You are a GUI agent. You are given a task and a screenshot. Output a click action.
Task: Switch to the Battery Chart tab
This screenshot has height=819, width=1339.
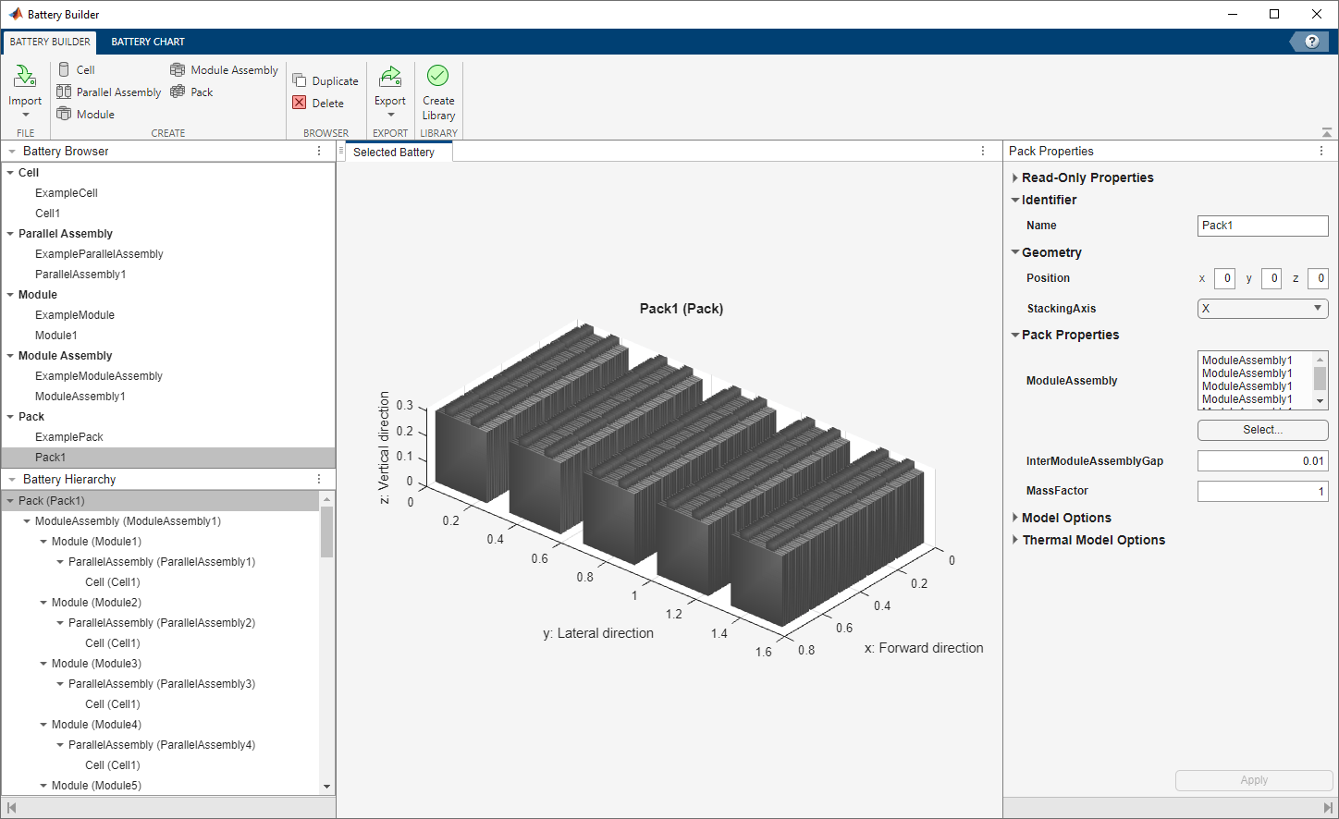pos(148,42)
